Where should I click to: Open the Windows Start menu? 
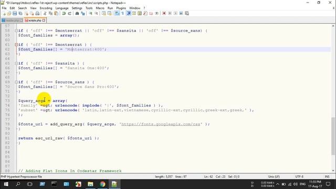(x=6, y=184)
